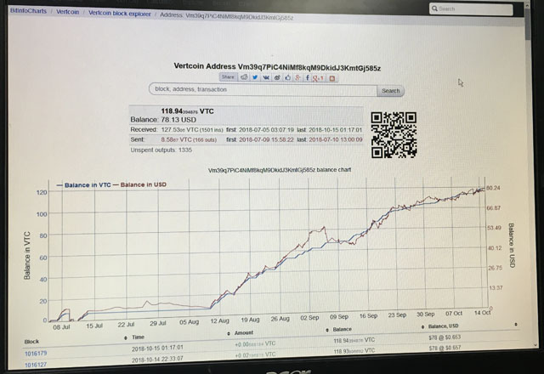Click the 12 Aug label on chart axis
544x374 pixels.
pos(219,321)
